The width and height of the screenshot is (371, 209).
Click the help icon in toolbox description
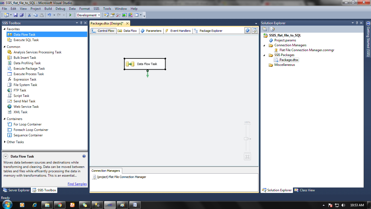84,156
